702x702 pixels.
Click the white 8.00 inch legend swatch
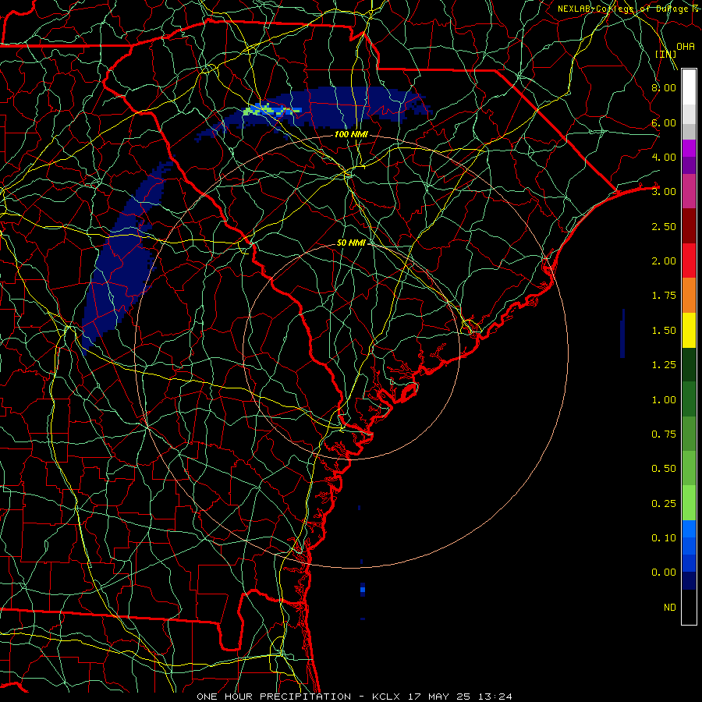tap(689, 87)
